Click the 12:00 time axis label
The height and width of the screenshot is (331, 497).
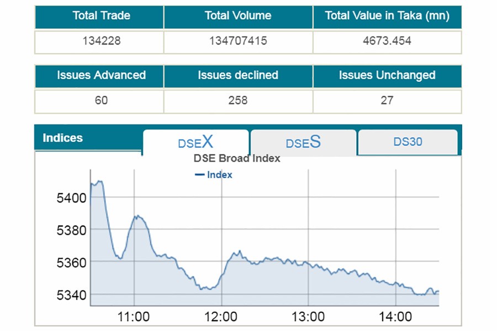point(222,317)
